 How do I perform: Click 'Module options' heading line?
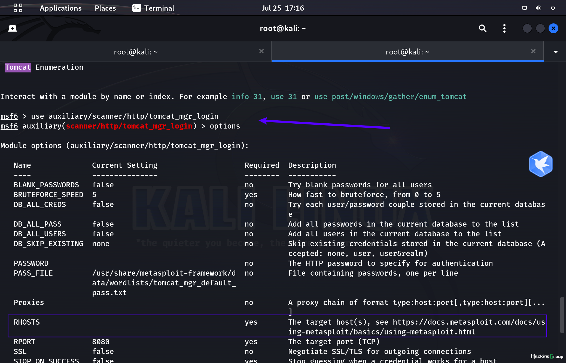(x=124, y=146)
